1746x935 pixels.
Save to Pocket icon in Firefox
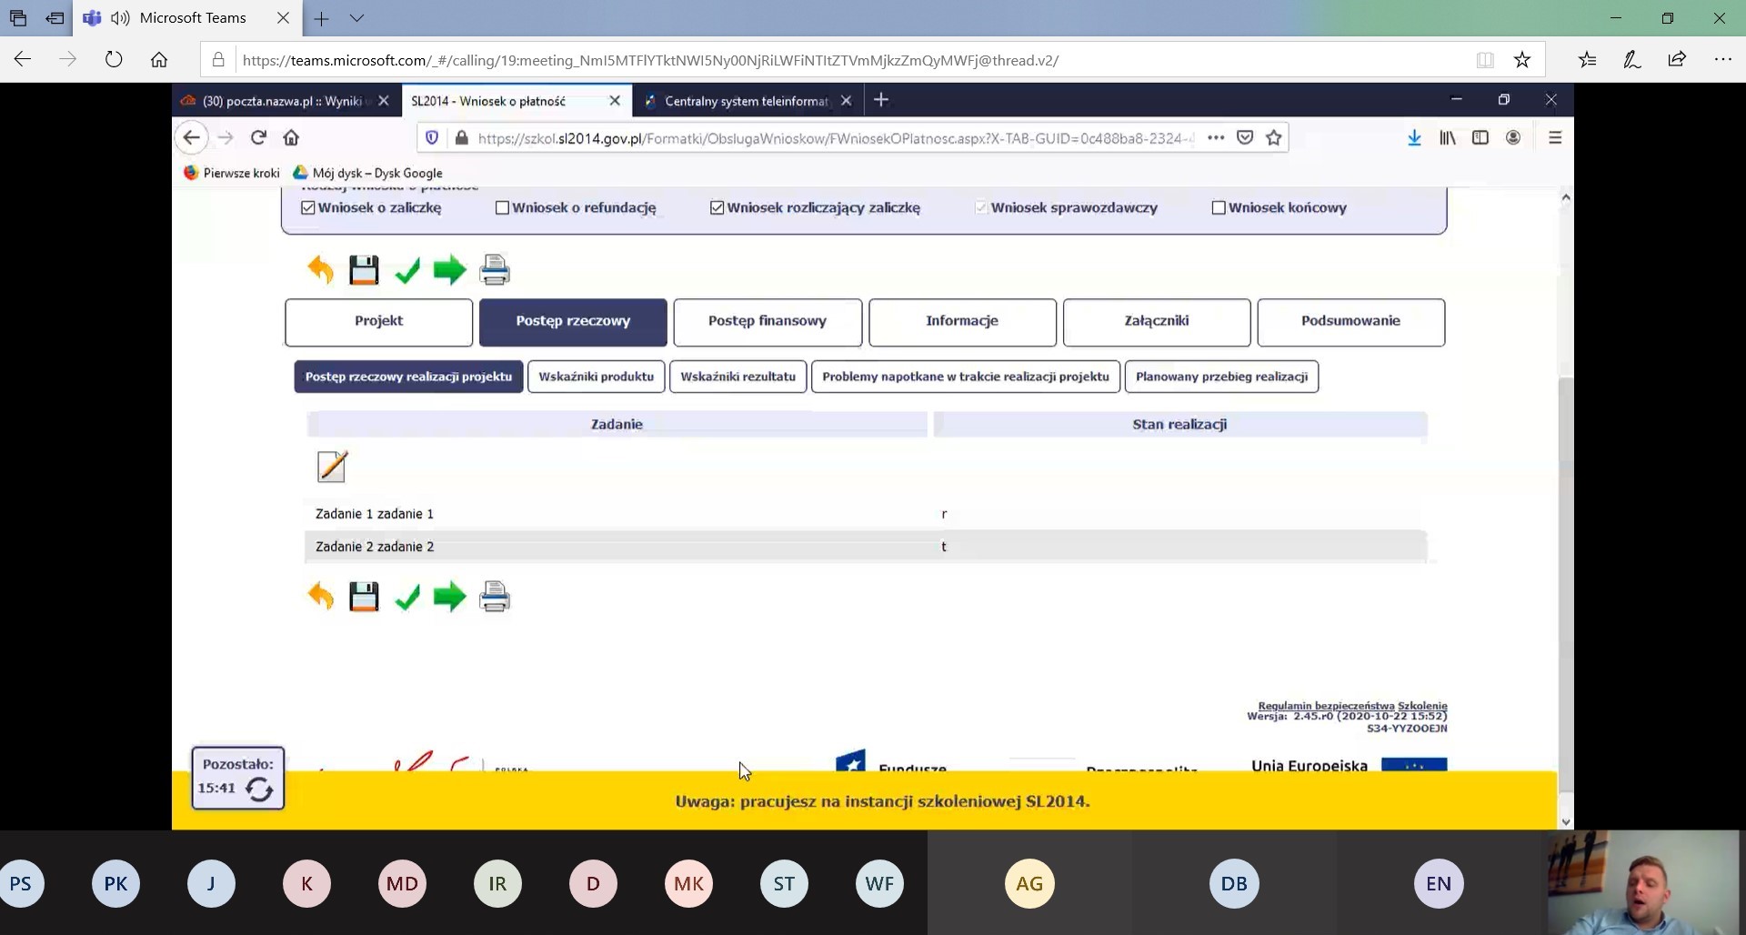(x=1245, y=137)
